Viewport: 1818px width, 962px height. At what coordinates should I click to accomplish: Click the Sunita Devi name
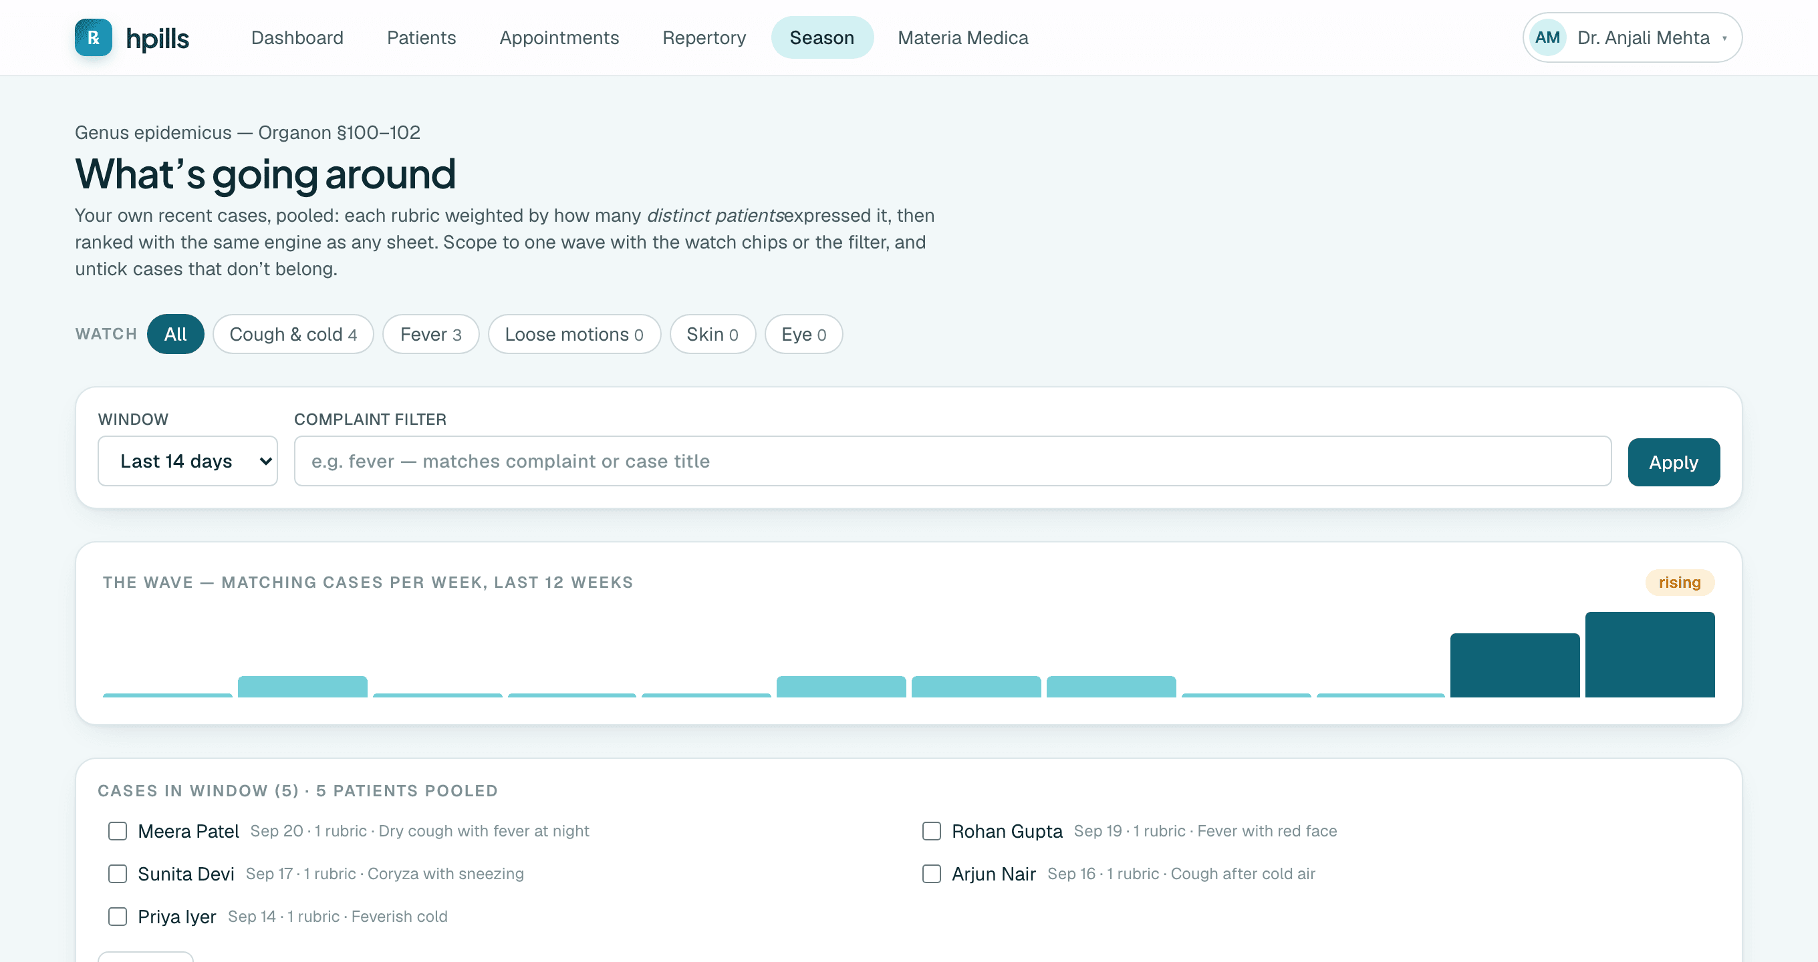(x=186, y=874)
